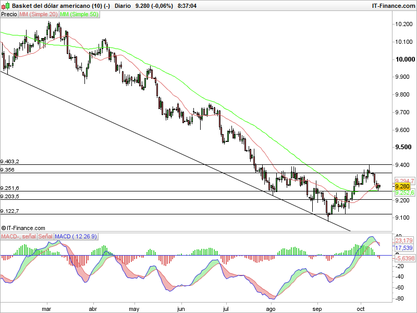The image size is (417, 313).
Task: Click the 9.252,6 green moving average label
Action: pyautogui.click(x=404, y=192)
